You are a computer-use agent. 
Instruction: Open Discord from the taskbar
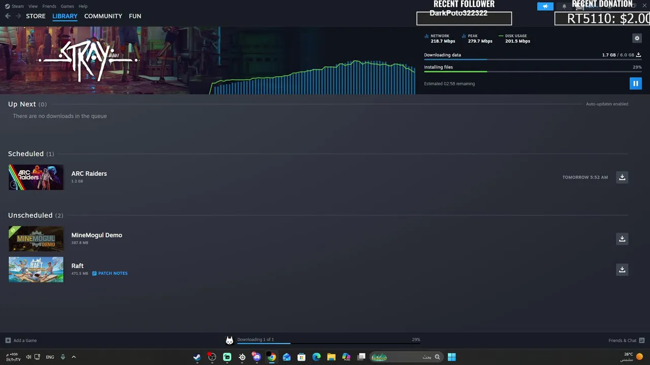pyautogui.click(x=256, y=357)
